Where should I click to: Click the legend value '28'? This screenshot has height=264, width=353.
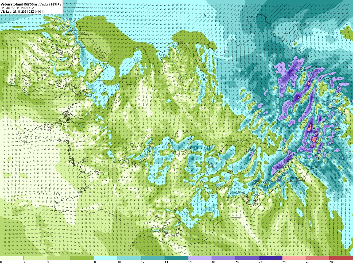tap(331, 262)
